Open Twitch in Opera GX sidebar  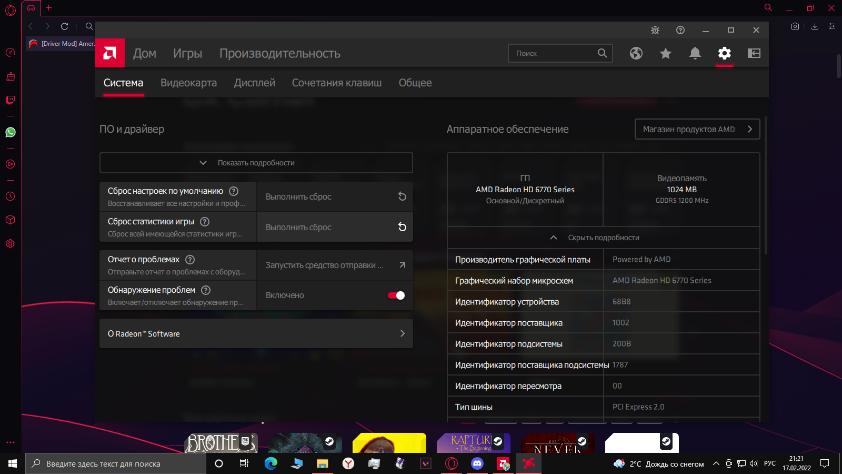[11, 100]
